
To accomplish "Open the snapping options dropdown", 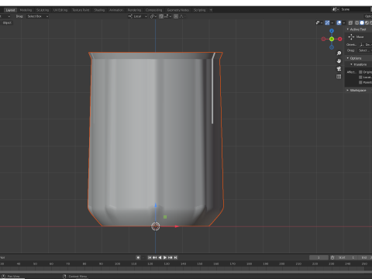I will [167, 16].
